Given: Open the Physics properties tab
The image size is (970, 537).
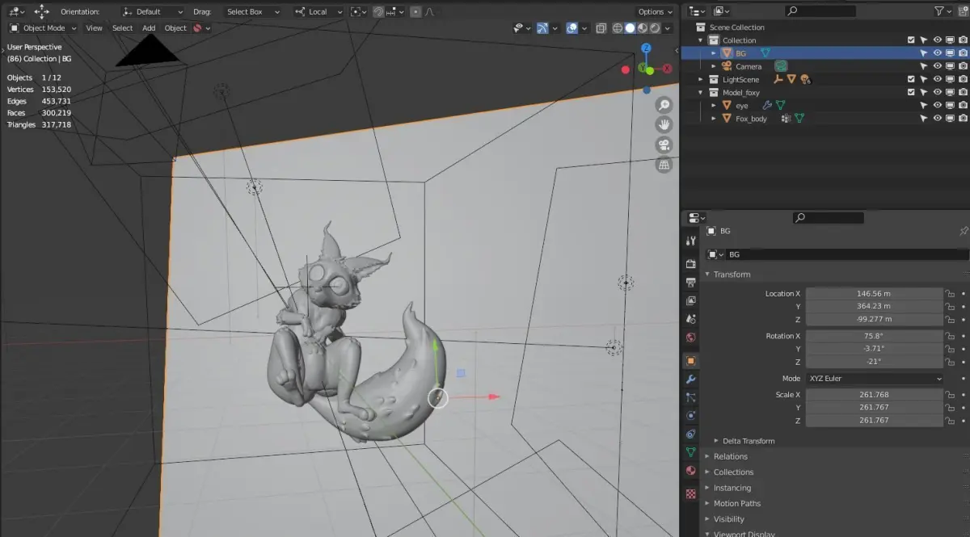Looking at the screenshot, I should pyautogui.click(x=690, y=416).
